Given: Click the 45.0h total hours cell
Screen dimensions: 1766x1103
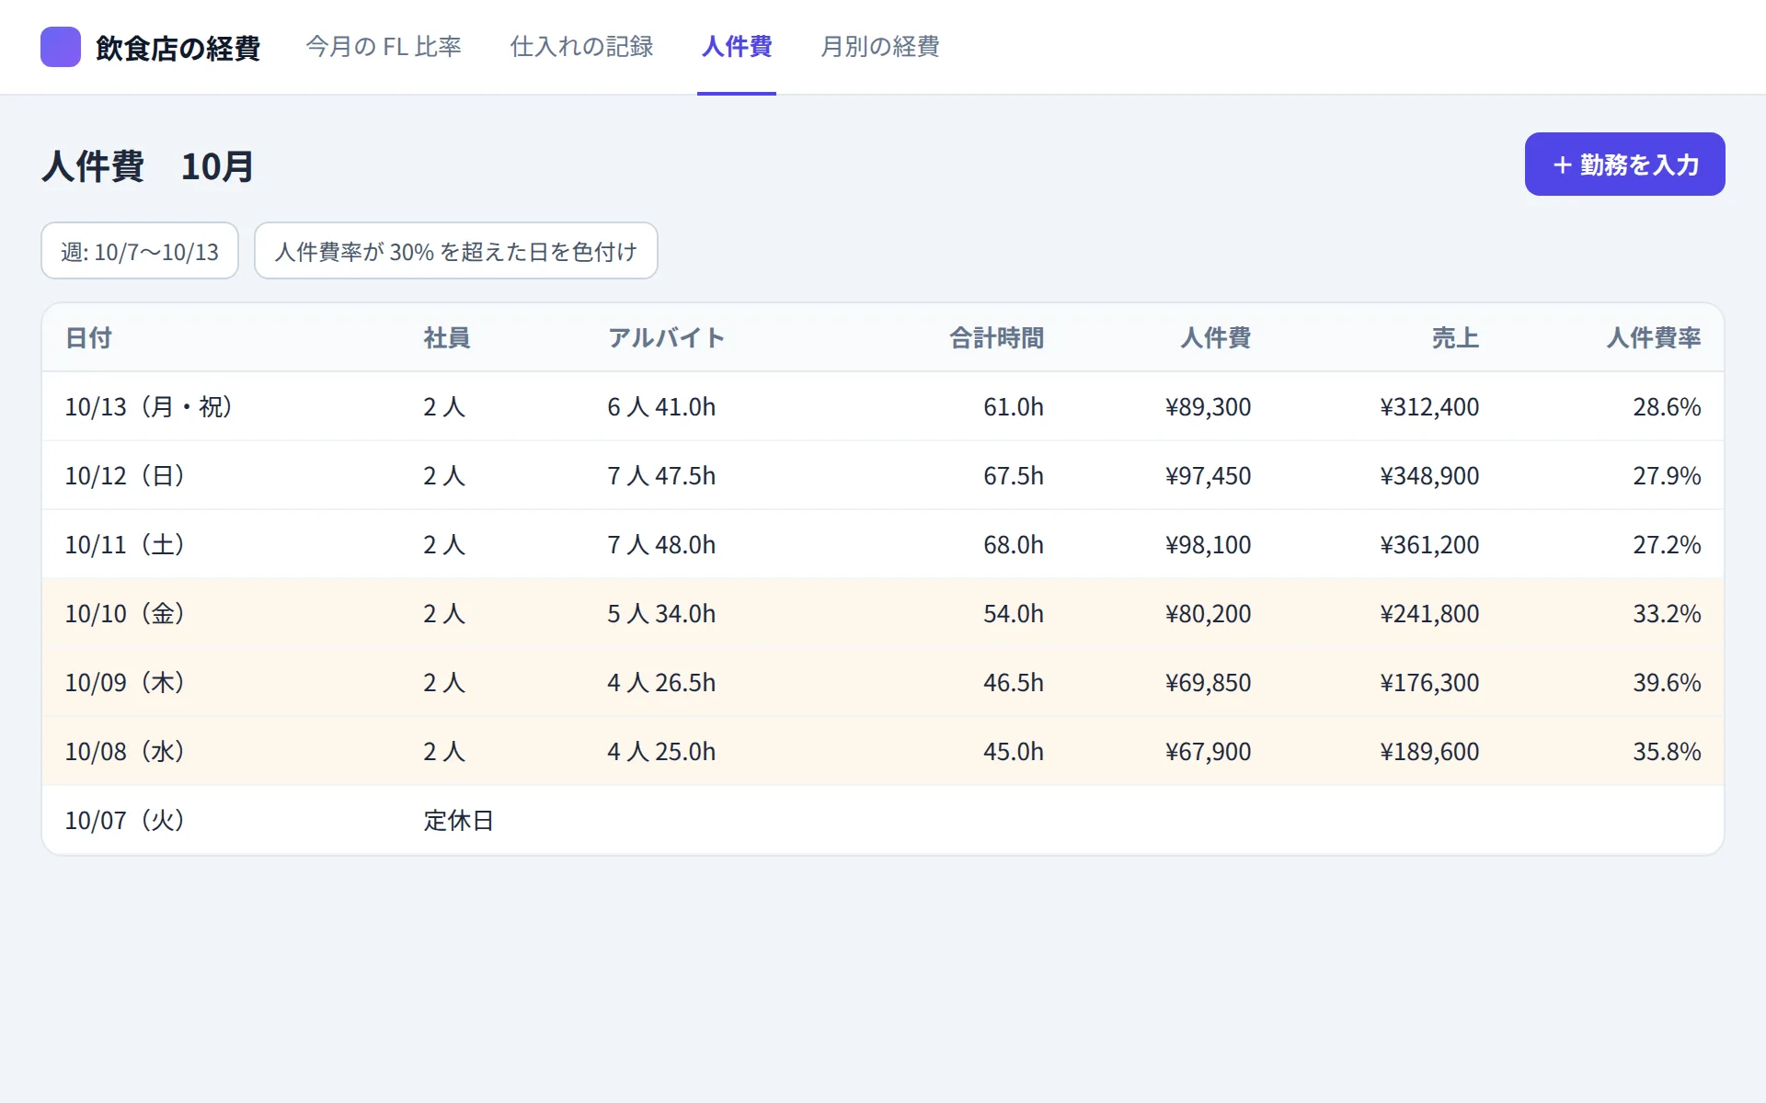Looking at the screenshot, I should point(1014,752).
